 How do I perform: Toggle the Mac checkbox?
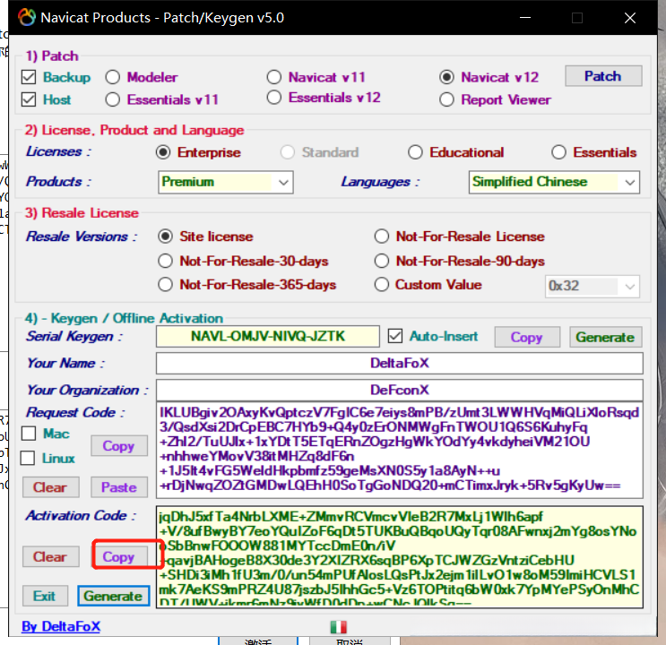[29, 434]
